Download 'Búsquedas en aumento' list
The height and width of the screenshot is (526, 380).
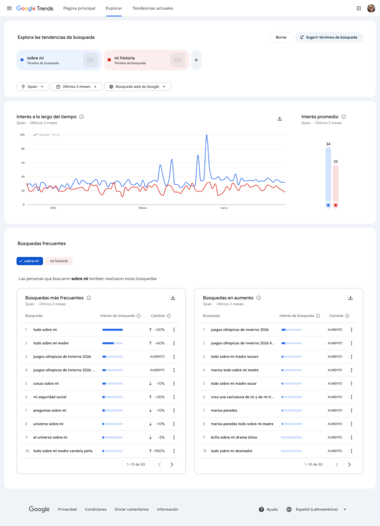click(x=351, y=298)
